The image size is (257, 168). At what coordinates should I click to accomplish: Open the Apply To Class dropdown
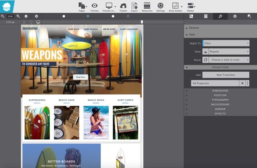click(x=226, y=43)
